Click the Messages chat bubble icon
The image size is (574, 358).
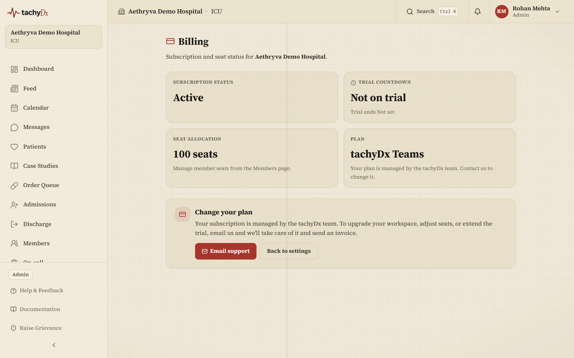tap(14, 127)
